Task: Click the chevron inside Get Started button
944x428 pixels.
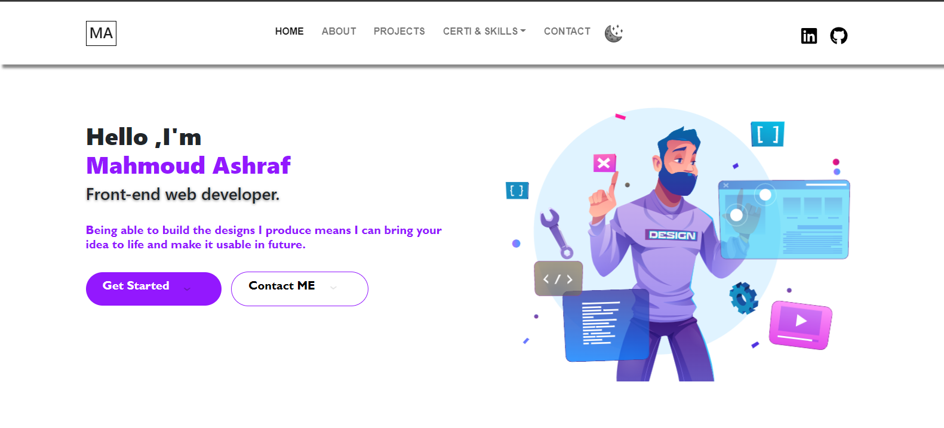Action: pos(187,289)
